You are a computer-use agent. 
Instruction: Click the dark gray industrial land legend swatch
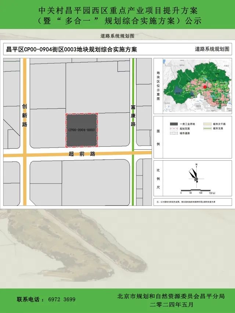pos(174,124)
